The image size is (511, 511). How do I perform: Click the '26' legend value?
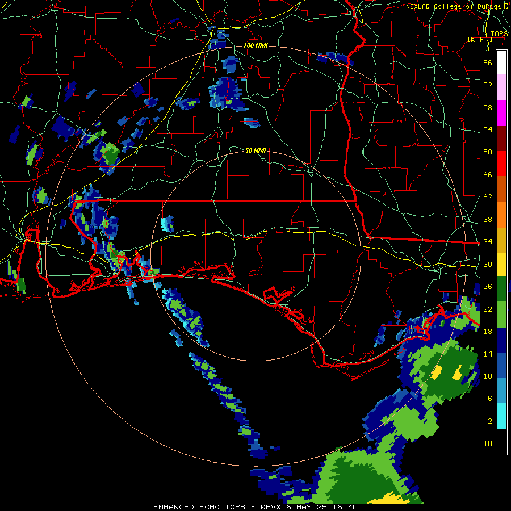coord(488,287)
